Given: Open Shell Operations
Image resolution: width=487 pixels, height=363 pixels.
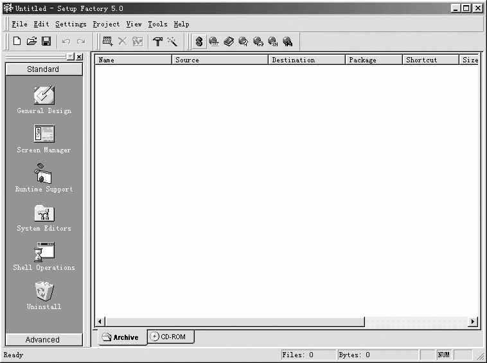Looking at the screenshot, I should pyautogui.click(x=44, y=257).
